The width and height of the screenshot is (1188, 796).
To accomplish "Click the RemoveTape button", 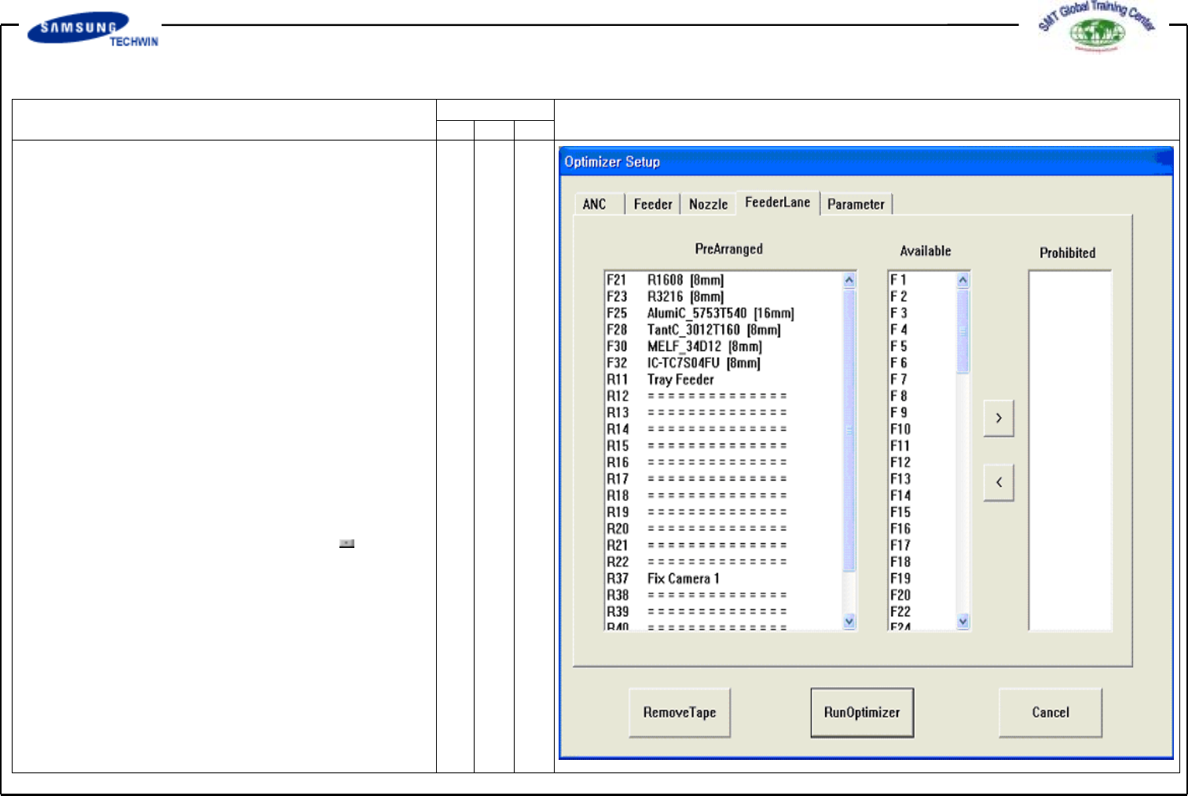I will (x=680, y=713).
